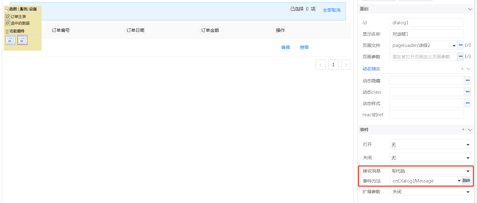
Task: Add a new event with plus icon
Action: tap(463, 130)
